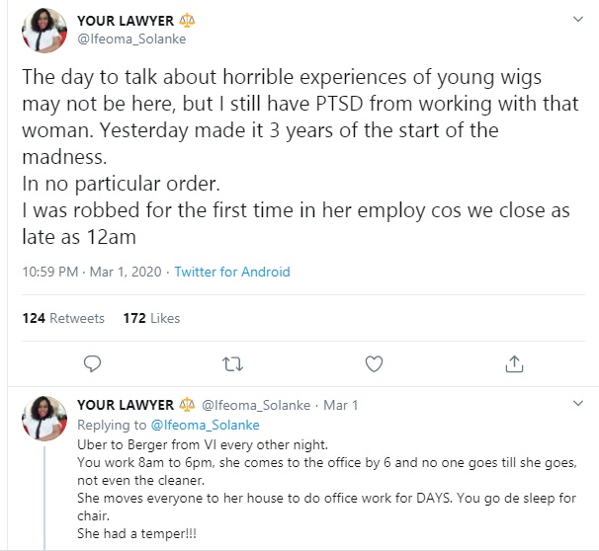Screen dimensions: 599x551
Task: Click @Ifeoma_Solanke in Replying to line
Action: 205,425
